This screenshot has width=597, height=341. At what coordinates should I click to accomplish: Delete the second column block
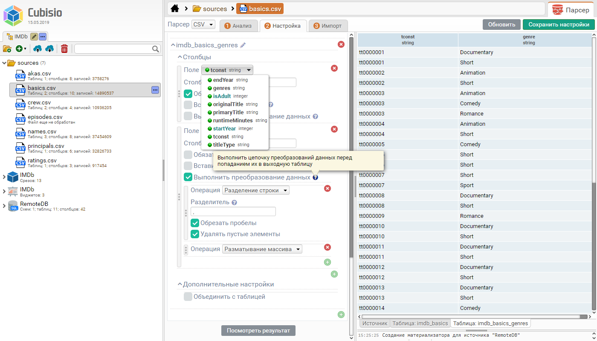[334, 129]
